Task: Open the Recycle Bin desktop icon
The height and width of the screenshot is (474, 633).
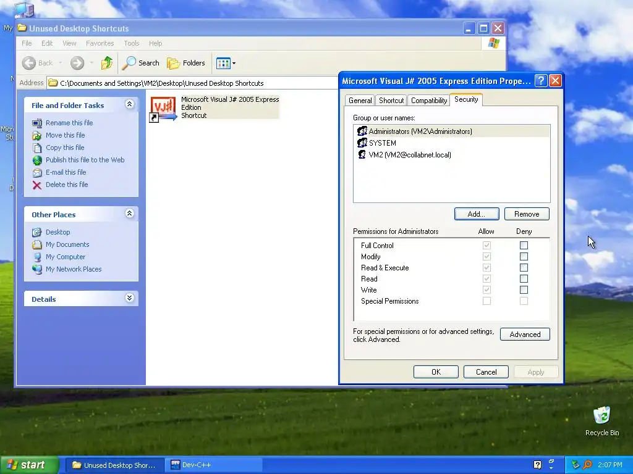Action: (x=602, y=415)
